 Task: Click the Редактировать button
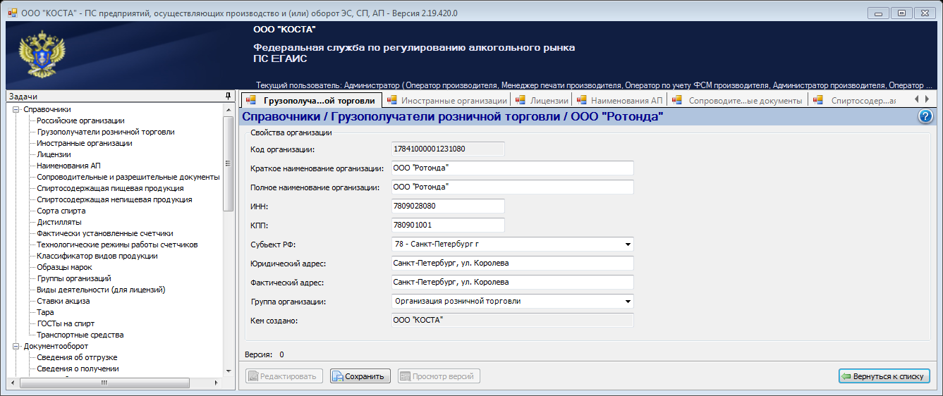click(x=284, y=376)
